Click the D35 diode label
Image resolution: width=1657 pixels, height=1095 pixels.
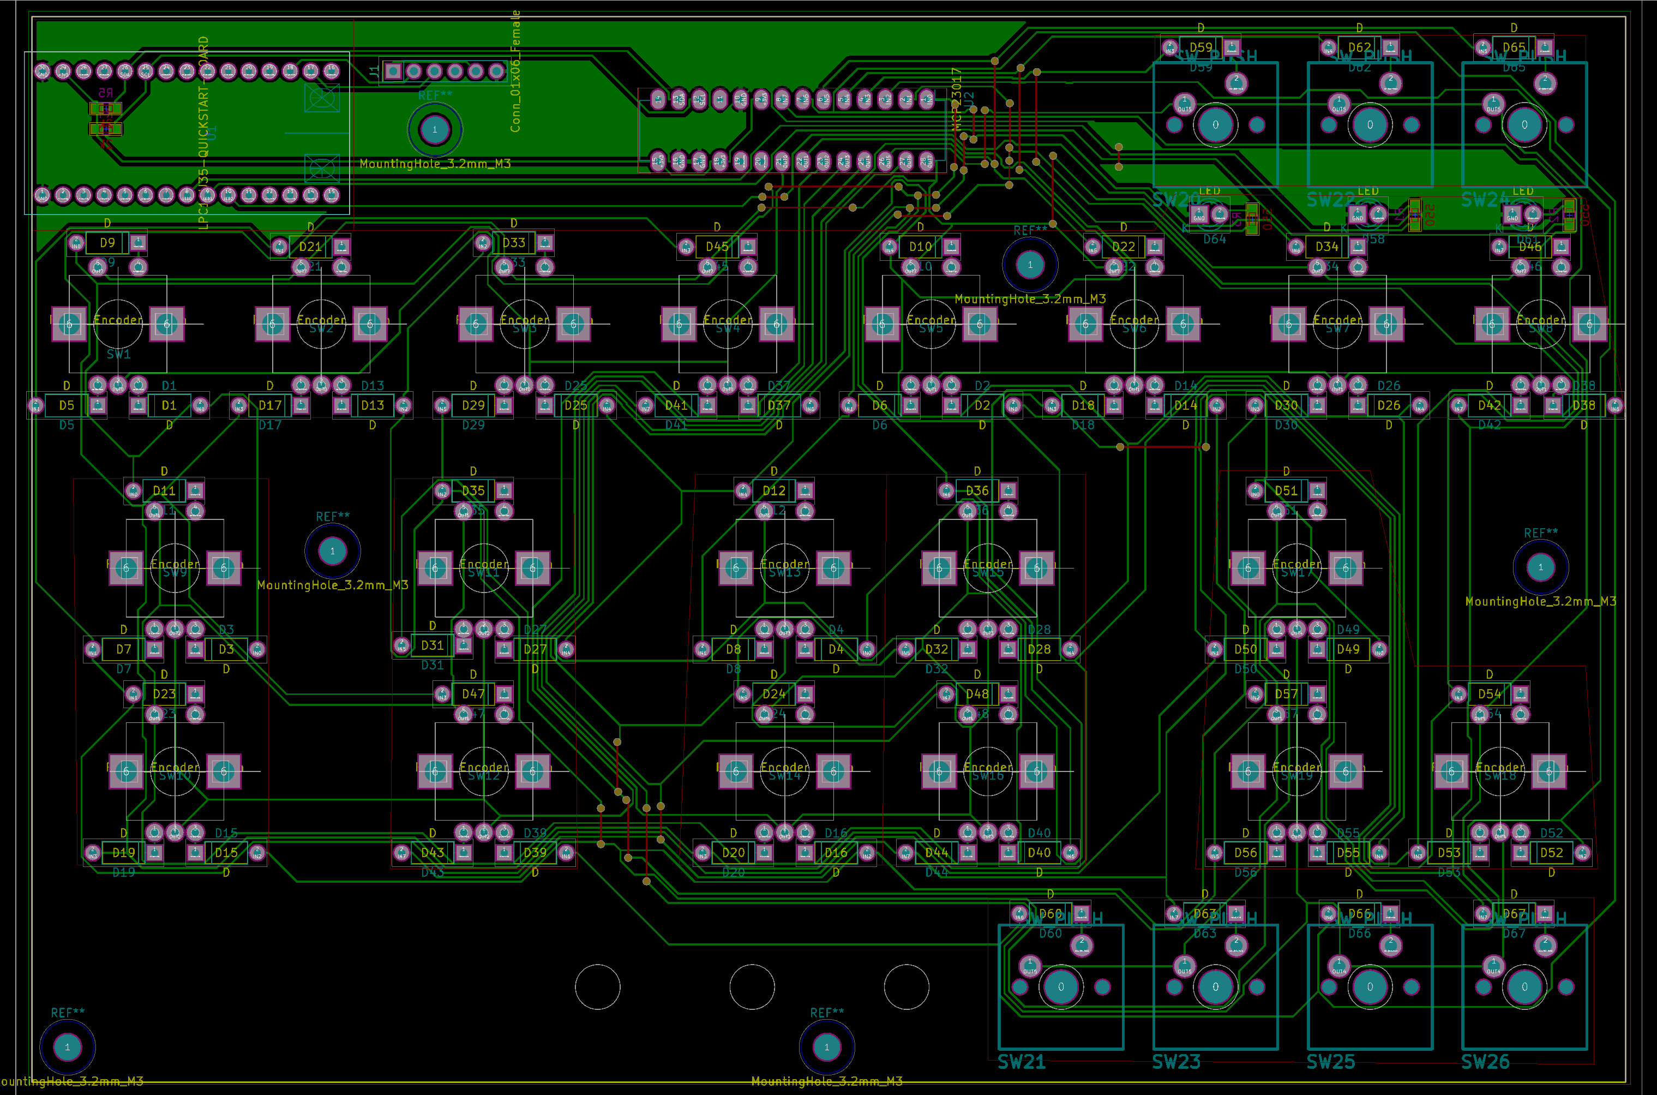(473, 491)
